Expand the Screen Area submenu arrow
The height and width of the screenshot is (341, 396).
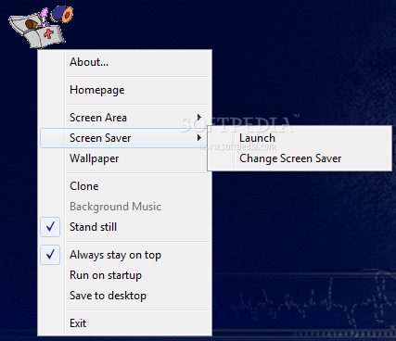(199, 118)
